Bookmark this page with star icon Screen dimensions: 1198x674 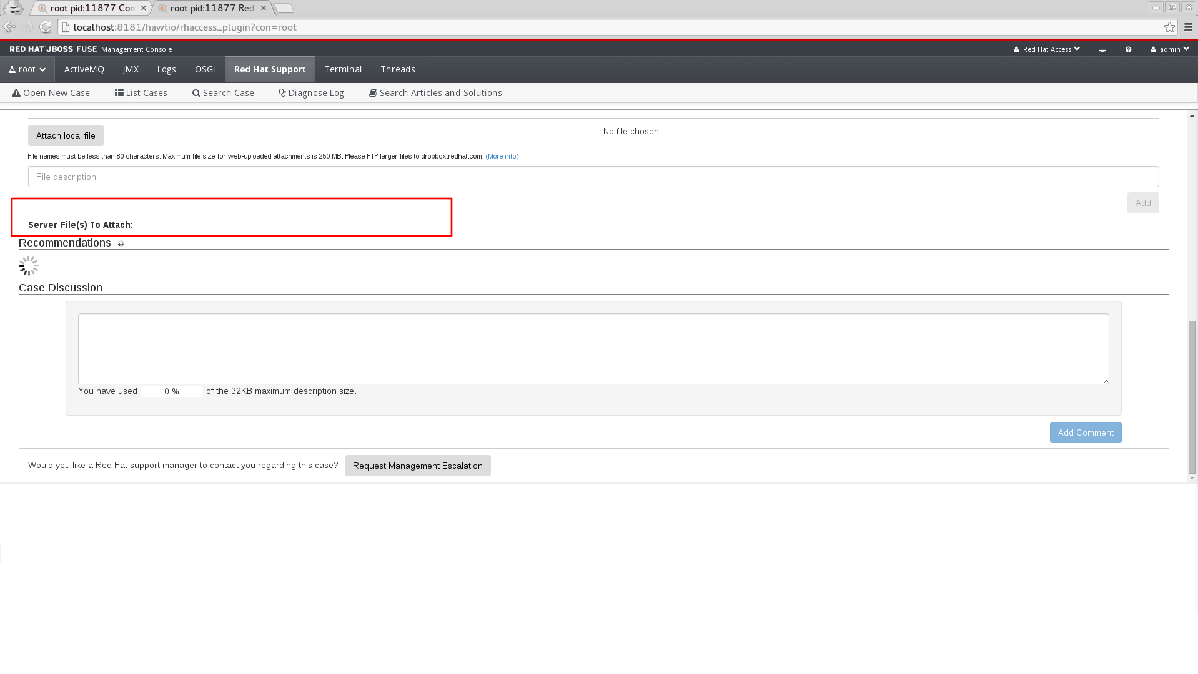tap(1169, 27)
